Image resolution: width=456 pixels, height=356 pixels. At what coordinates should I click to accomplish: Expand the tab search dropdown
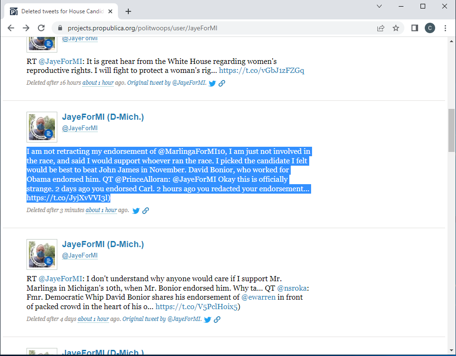(379, 6)
